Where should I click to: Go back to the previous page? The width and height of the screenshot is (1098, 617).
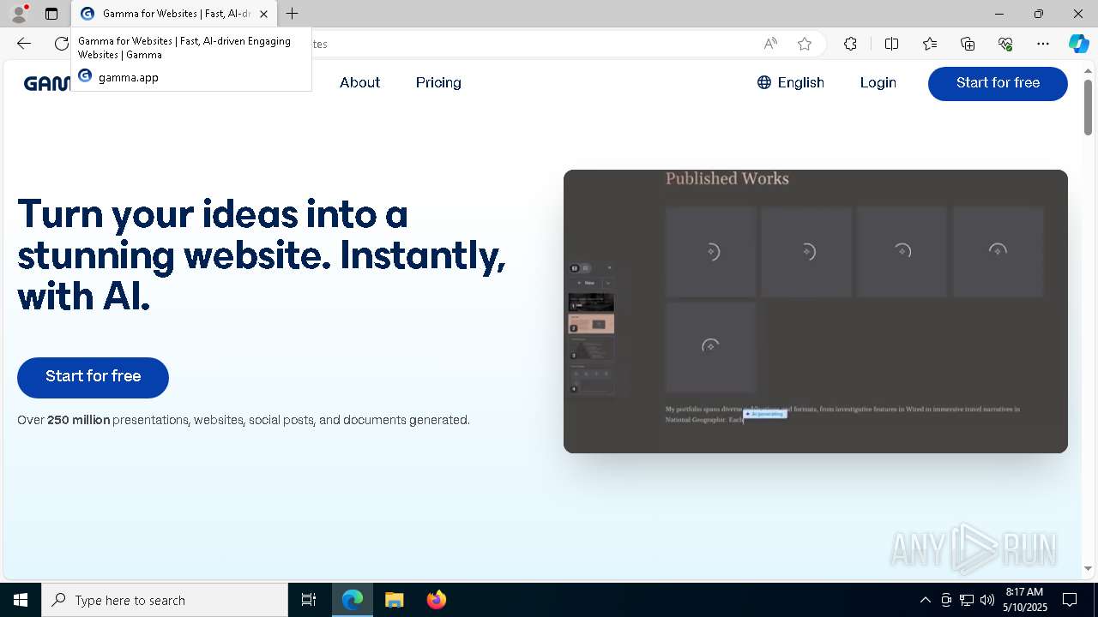[24, 44]
